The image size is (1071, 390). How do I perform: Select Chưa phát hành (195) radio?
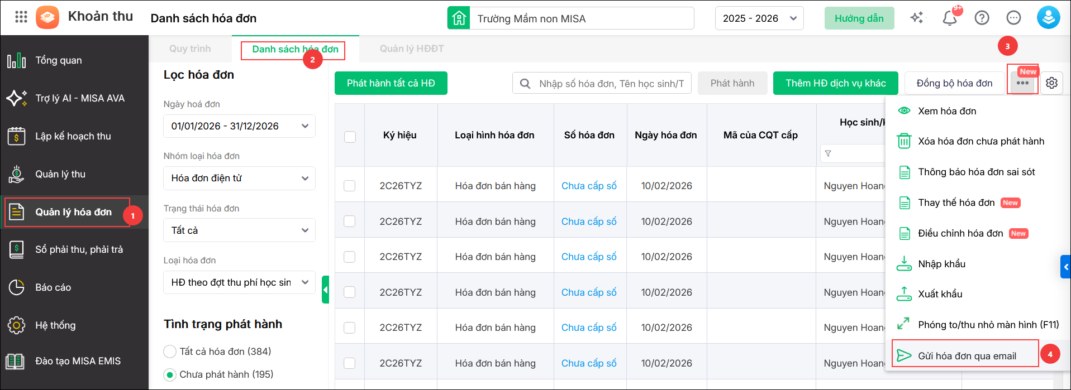click(170, 374)
